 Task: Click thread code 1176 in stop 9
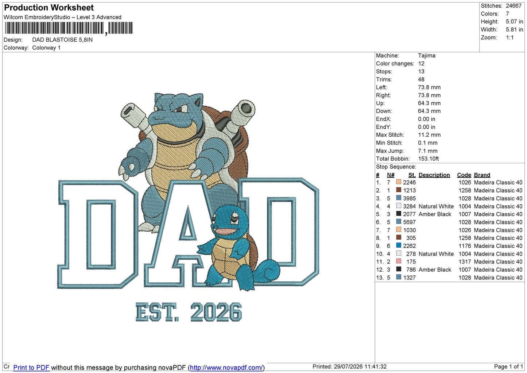pyautogui.click(x=465, y=246)
